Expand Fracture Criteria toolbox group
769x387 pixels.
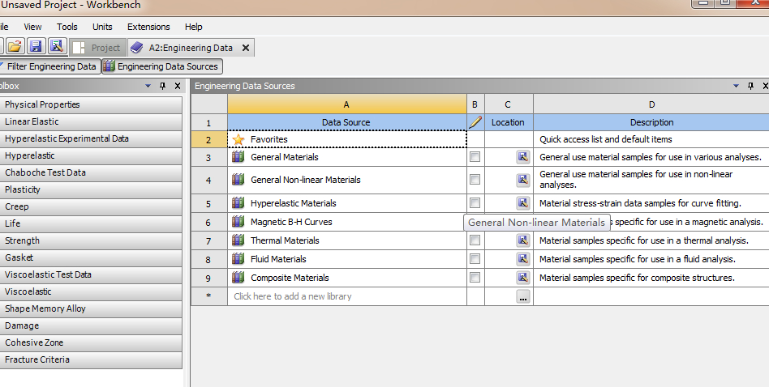click(x=91, y=359)
